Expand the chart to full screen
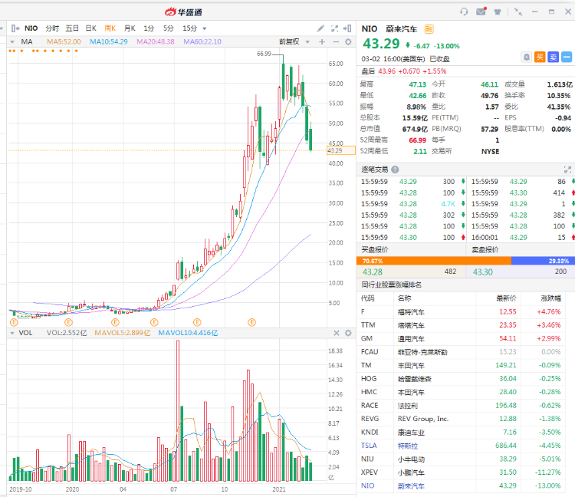Viewport: 575px width, 497px height. click(334, 28)
